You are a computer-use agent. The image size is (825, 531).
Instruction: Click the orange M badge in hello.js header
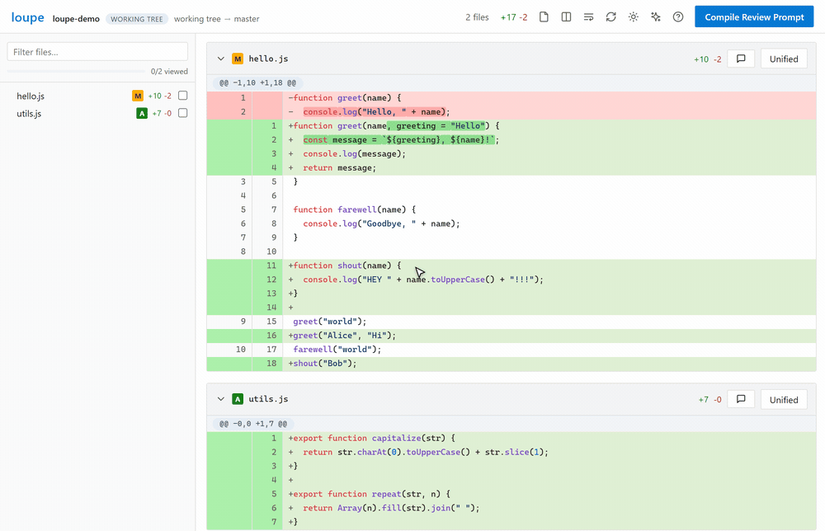pos(238,59)
